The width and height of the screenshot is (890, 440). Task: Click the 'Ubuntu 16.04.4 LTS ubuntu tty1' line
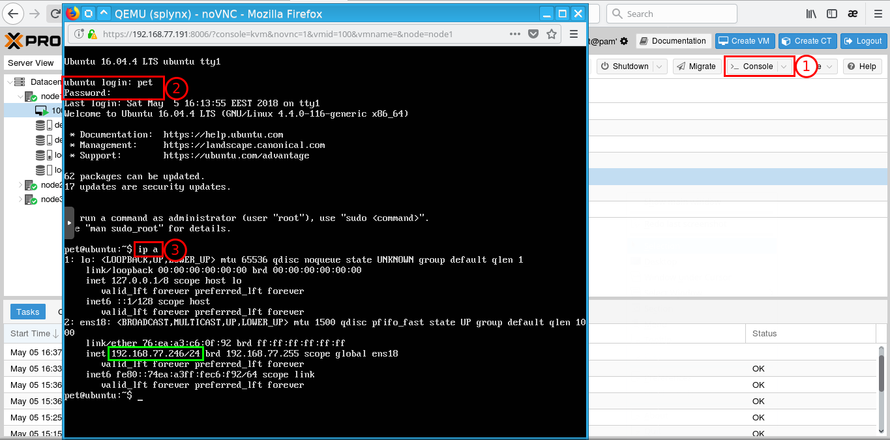[x=142, y=61]
